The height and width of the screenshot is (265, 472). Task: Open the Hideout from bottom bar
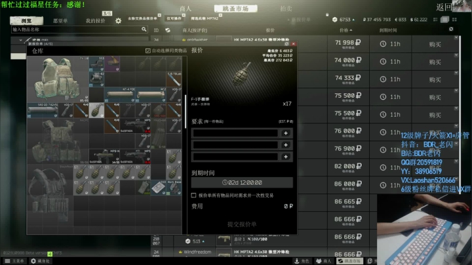click(x=41, y=261)
